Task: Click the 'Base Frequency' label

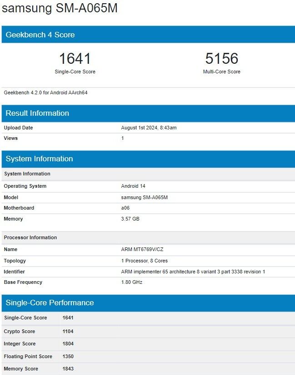Action: tap(23, 282)
